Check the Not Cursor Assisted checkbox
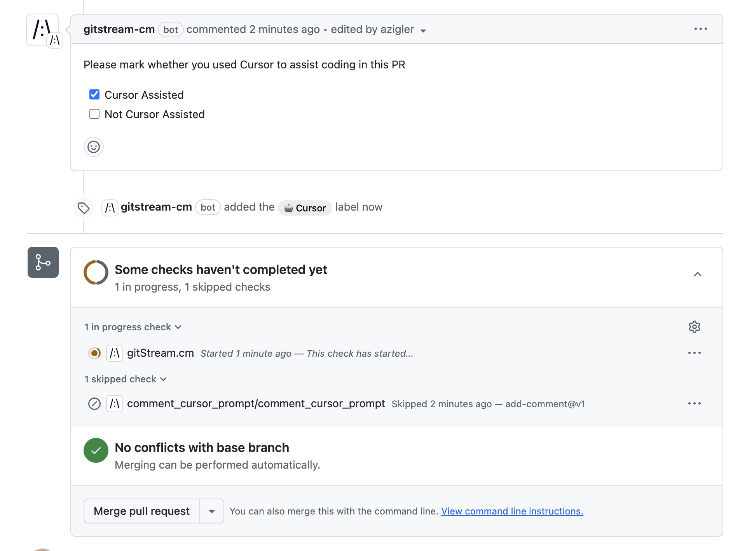The width and height of the screenshot is (733, 551). [x=94, y=113]
